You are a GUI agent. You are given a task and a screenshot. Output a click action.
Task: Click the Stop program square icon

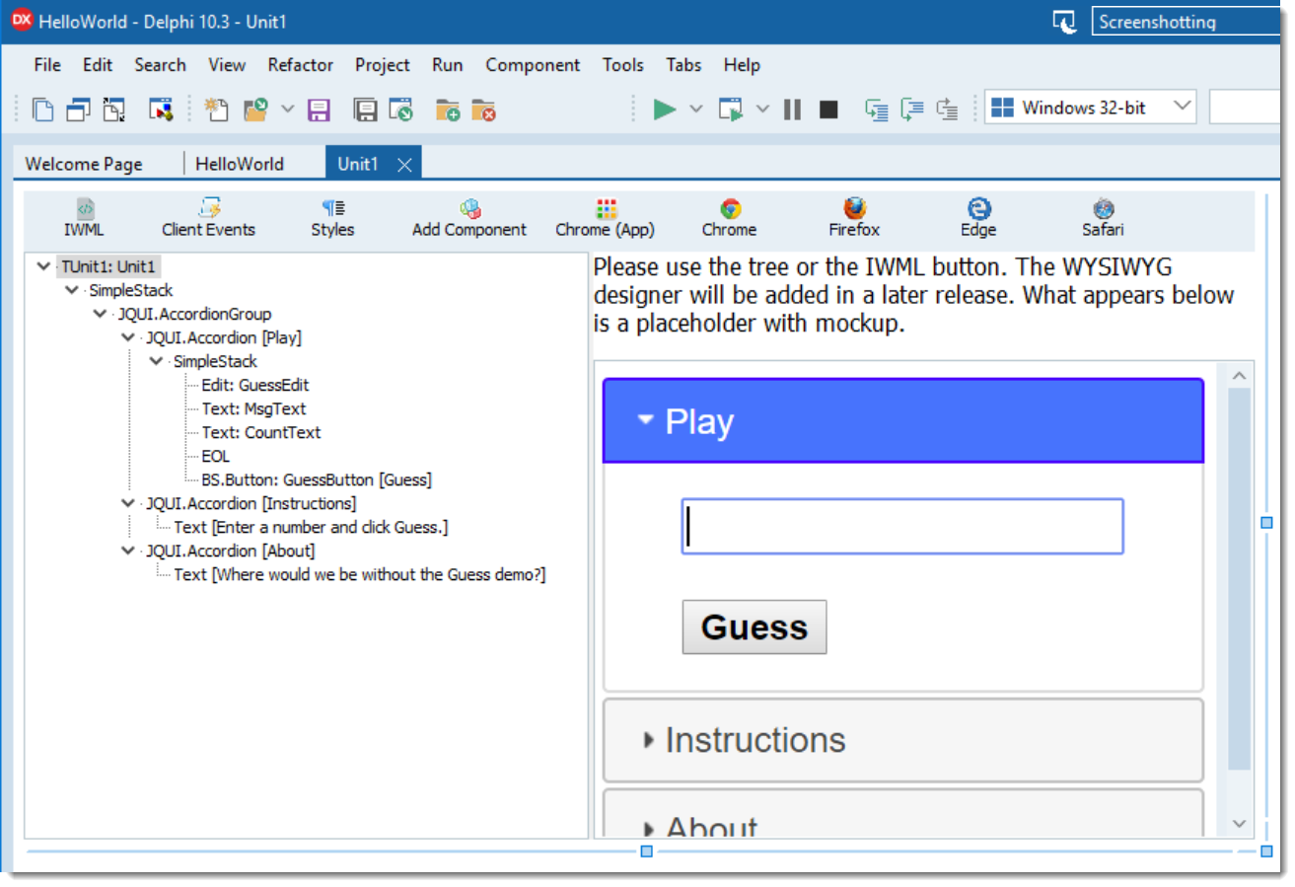(828, 110)
